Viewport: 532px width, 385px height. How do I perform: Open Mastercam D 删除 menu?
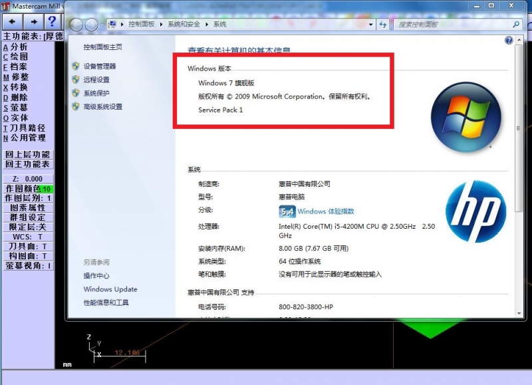pos(15,97)
